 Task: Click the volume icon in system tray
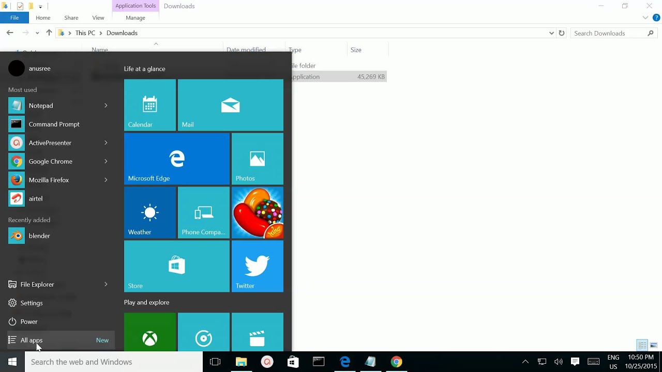pyautogui.click(x=558, y=362)
